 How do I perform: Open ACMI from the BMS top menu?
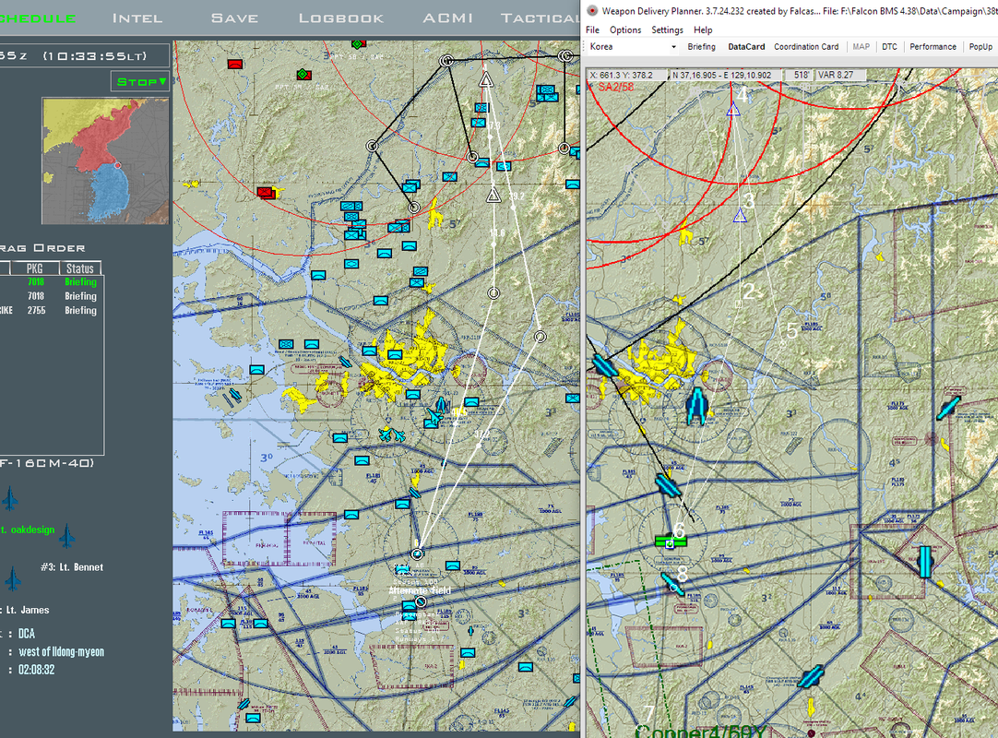[448, 18]
